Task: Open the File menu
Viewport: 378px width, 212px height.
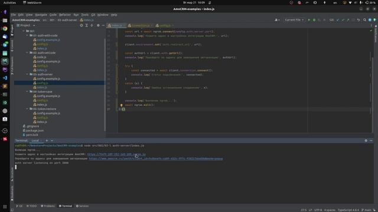Action: pos(13,15)
